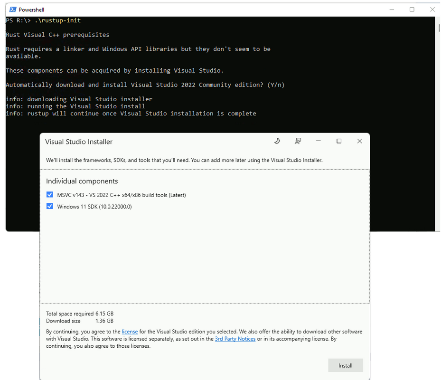The width and height of the screenshot is (441, 380).
Task: Click 'Download size 1.36 GB' text
Action: tap(80, 321)
